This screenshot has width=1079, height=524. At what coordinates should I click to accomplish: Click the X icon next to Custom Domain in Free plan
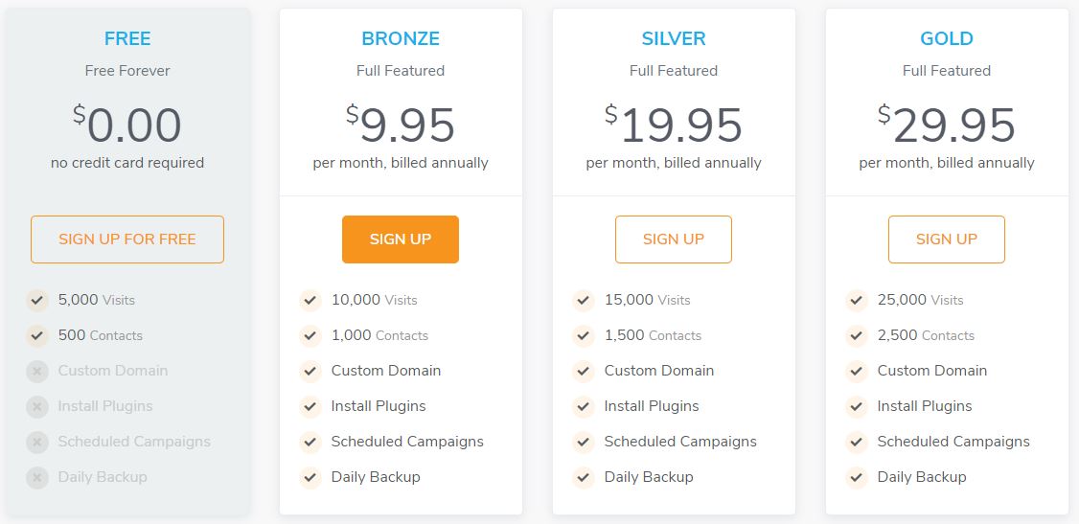pyautogui.click(x=37, y=372)
